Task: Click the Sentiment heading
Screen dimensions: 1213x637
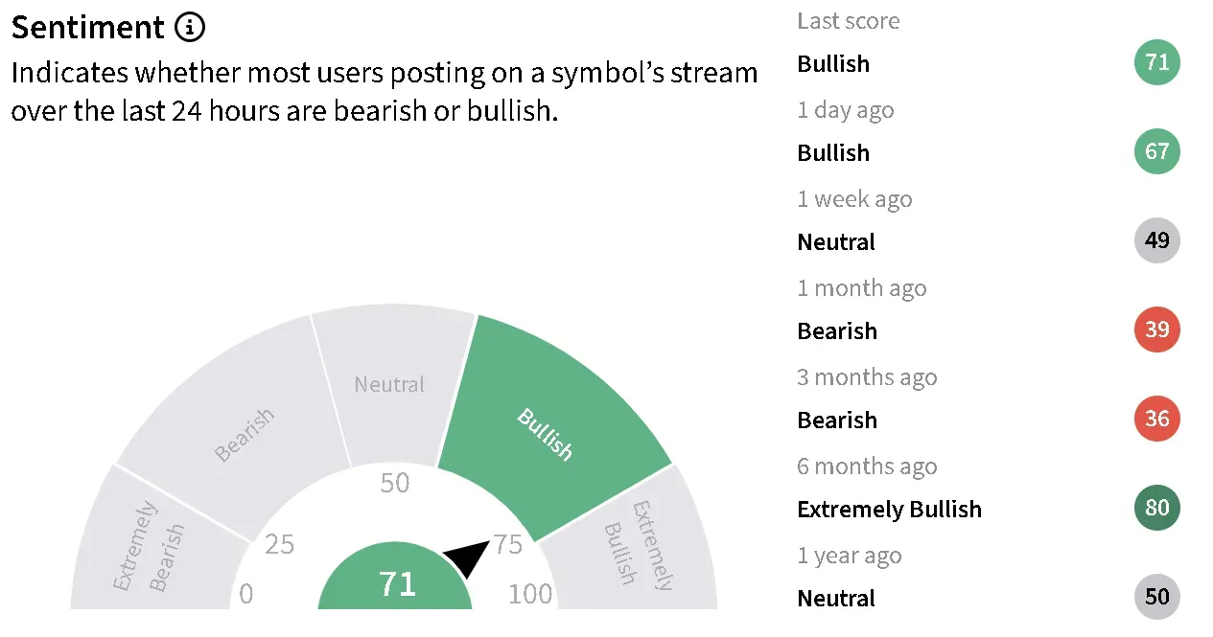Action: [88, 28]
